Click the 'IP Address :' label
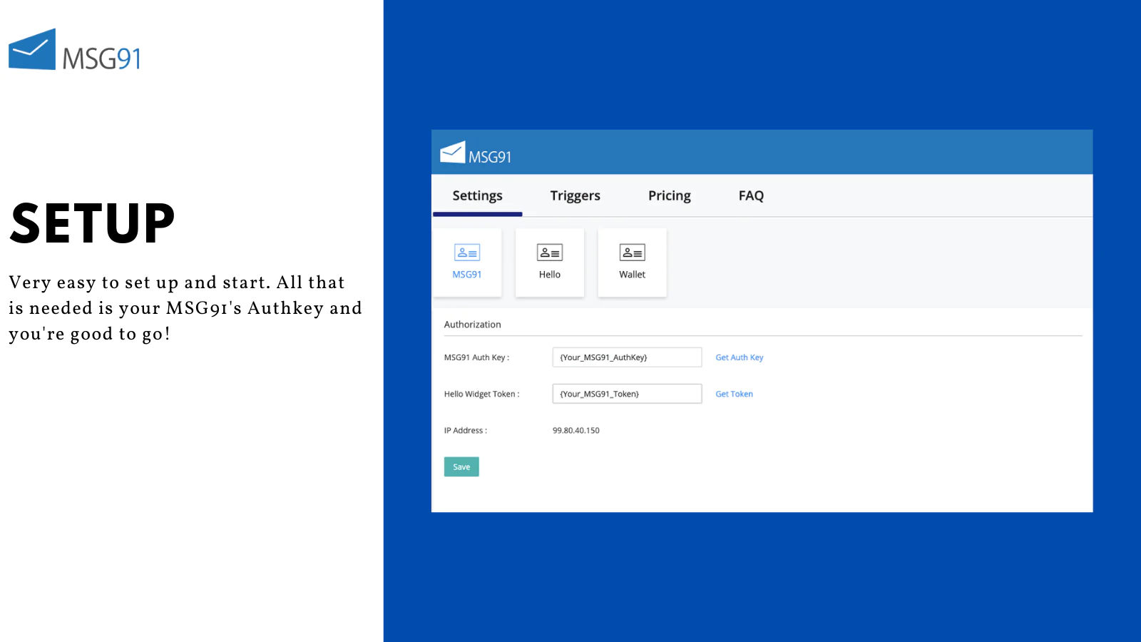Screen dimensions: 1141x642 pyautogui.click(x=465, y=430)
